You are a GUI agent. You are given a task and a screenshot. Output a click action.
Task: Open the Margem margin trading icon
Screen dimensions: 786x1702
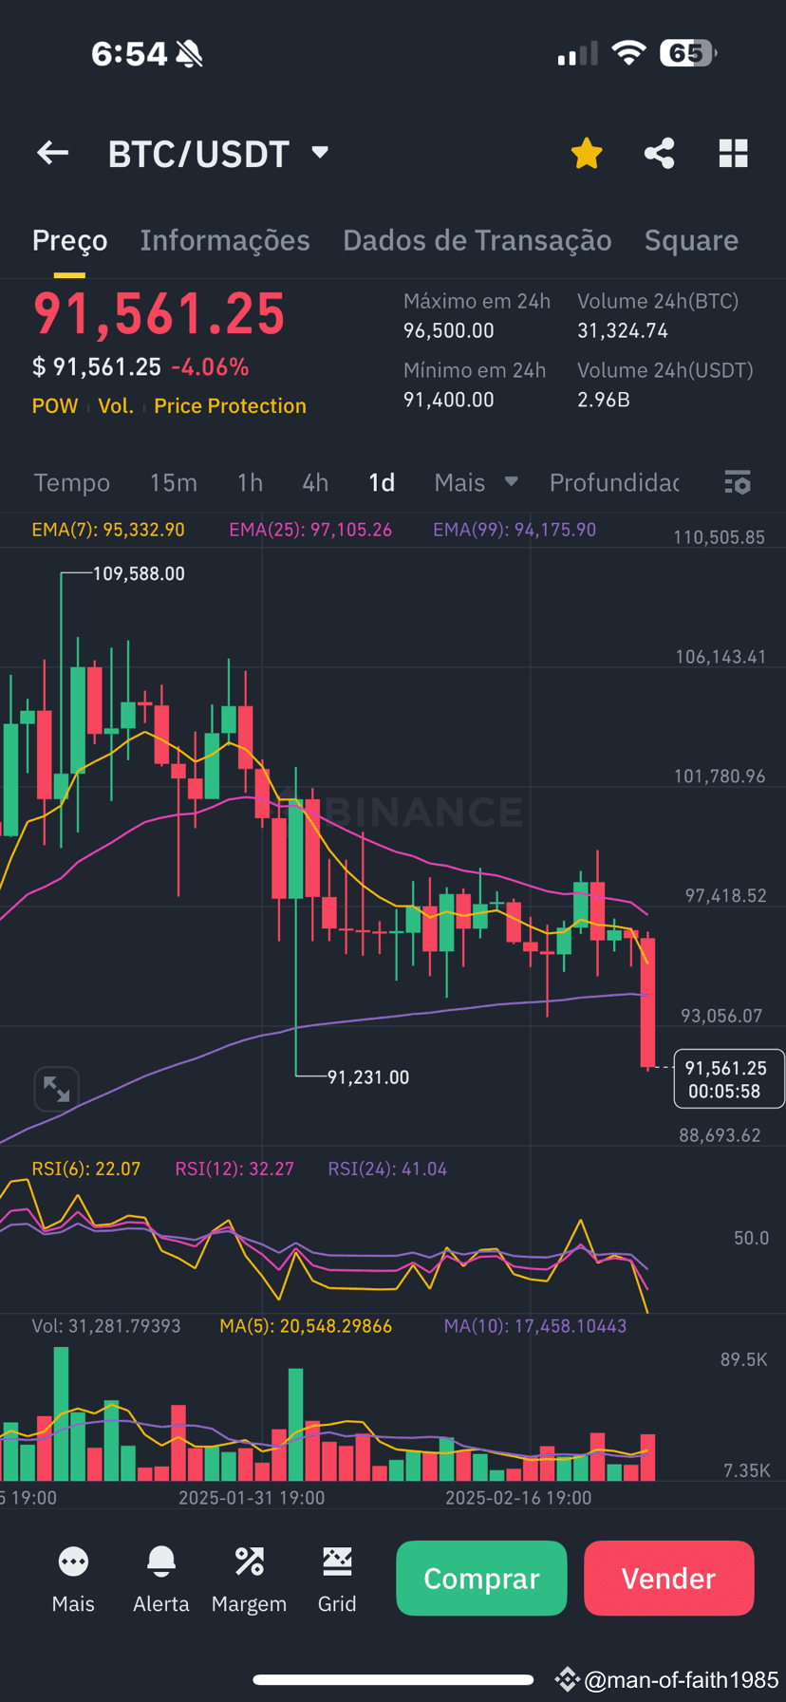[249, 1580]
